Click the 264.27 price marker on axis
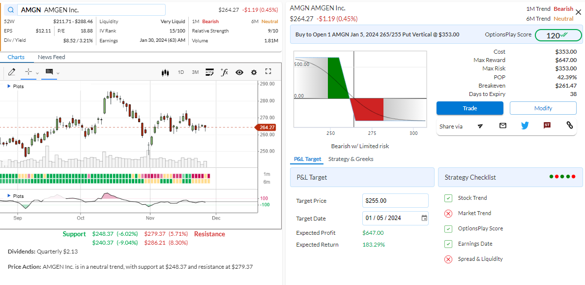The image size is (585, 285). 265,127
